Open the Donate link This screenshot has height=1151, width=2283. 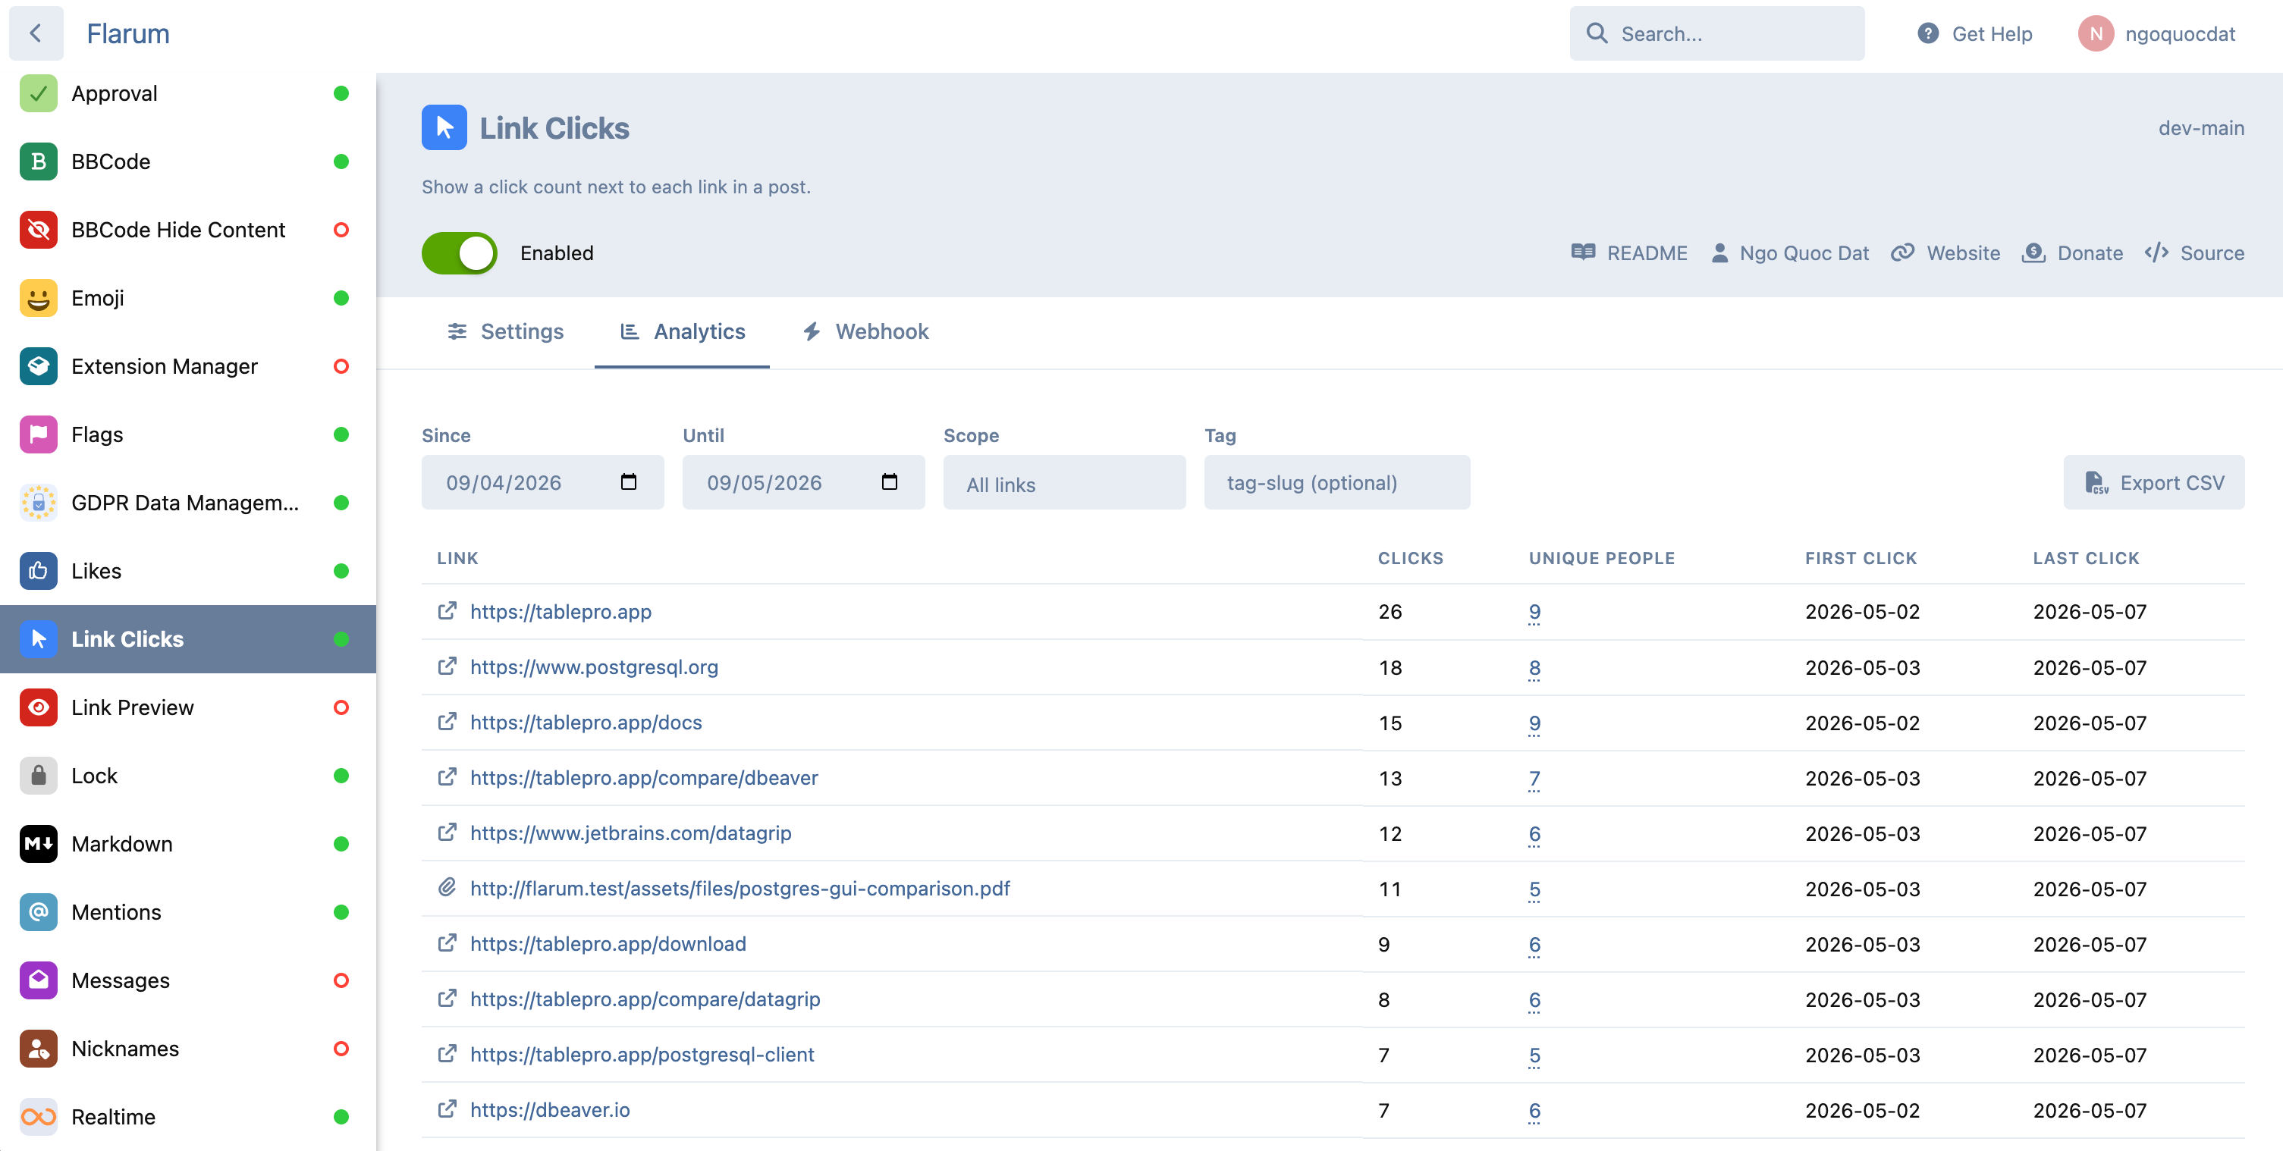click(2072, 253)
